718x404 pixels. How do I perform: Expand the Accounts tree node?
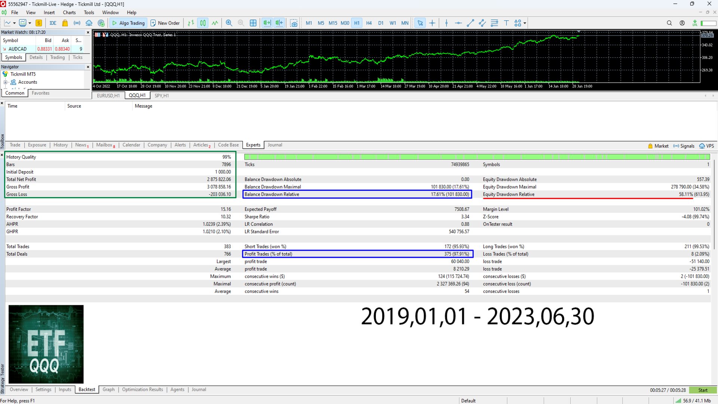[6, 82]
